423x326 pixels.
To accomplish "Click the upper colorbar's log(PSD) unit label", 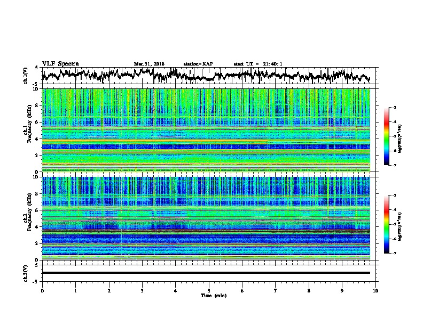I will 400,138.
